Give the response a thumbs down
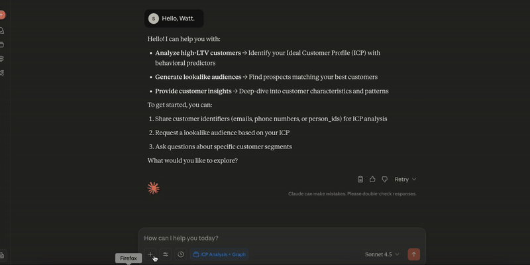The height and width of the screenshot is (265, 530). tap(385, 180)
